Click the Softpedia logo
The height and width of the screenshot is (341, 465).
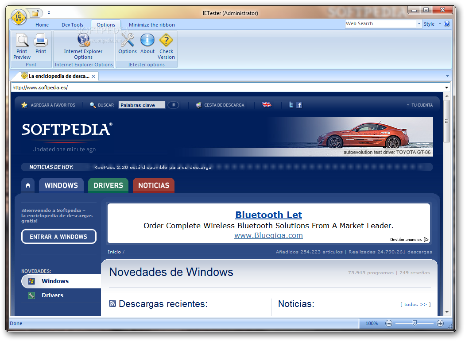(x=67, y=130)
